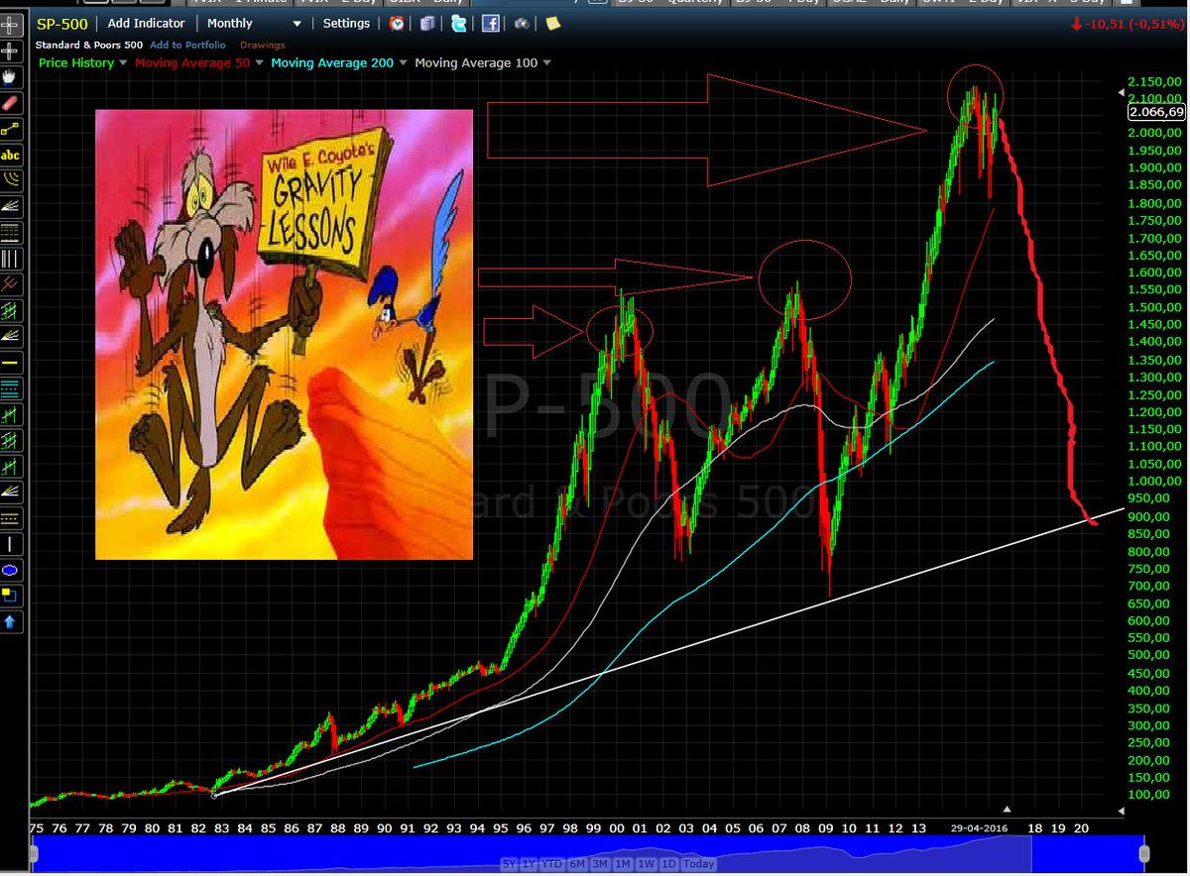The width and height of the screenshot is (1190, 876).
Task: Click the 1.500,00 price axis label
Action: [x=1154, y=307]
